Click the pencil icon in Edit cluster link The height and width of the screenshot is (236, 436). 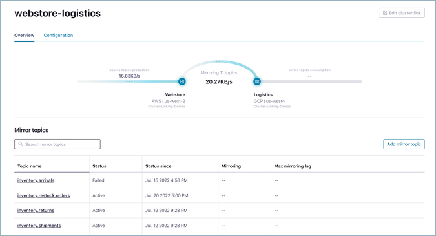point(385,13)
